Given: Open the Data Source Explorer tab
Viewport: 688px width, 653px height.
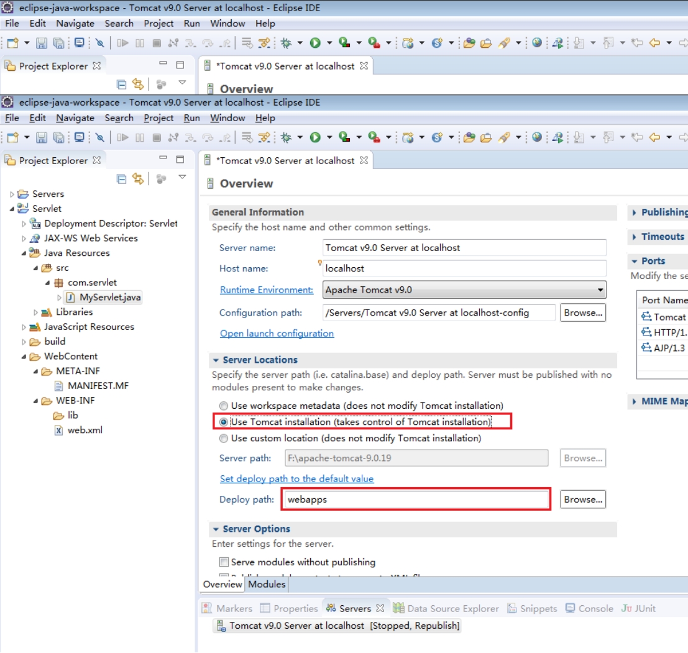Looking at the screenshot, I should tap(446, 608).
